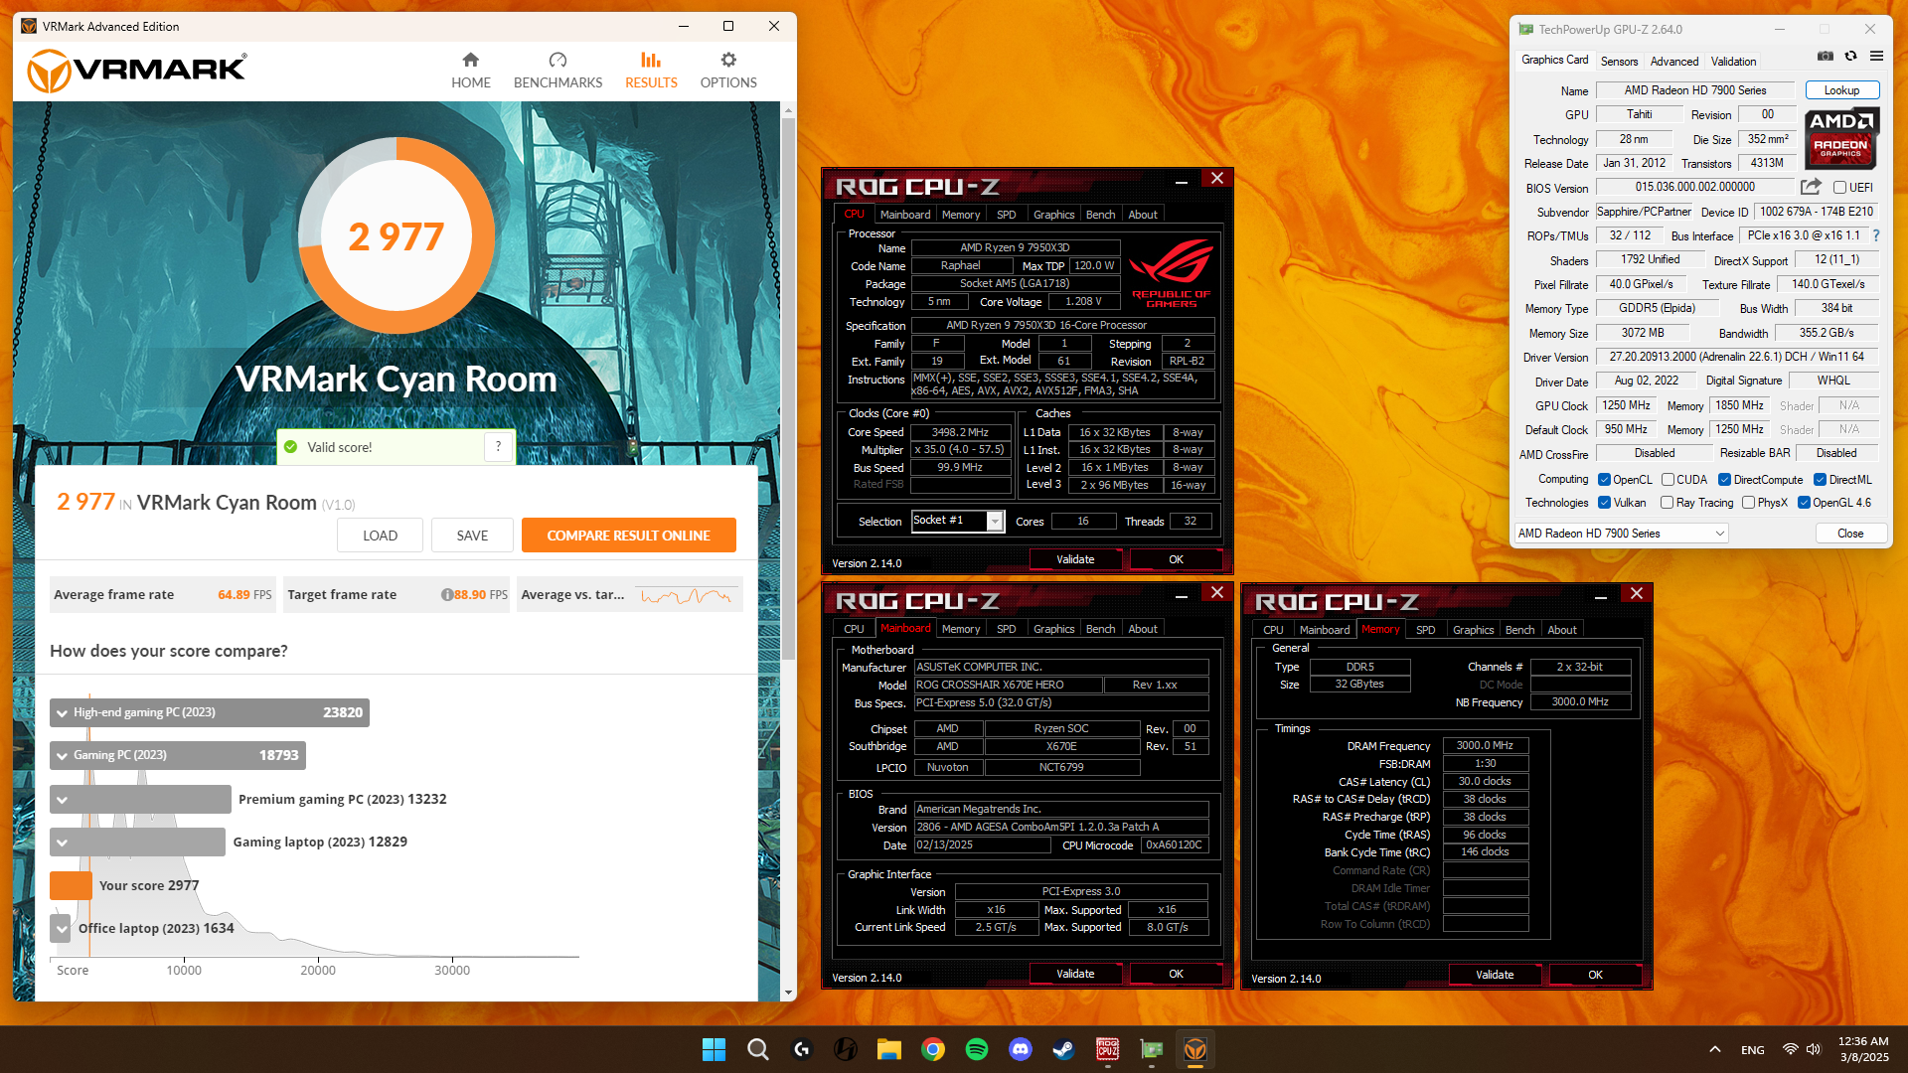1908x1073 pixels.
Task: Expand Premium gaming PC (2023) row chevron
Action: pyautogui.click(x=63, y=800)
